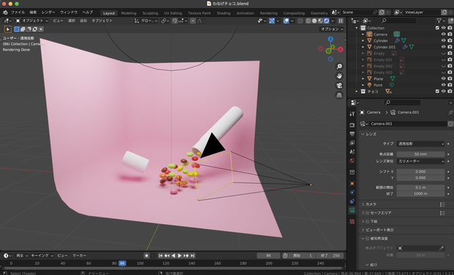
Task: Play the animation forward
Action: click(179, 256)
